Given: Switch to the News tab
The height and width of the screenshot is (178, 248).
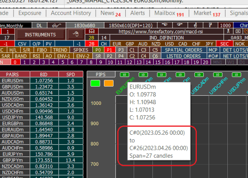Looking at the screenshot, I should [111, 13].
